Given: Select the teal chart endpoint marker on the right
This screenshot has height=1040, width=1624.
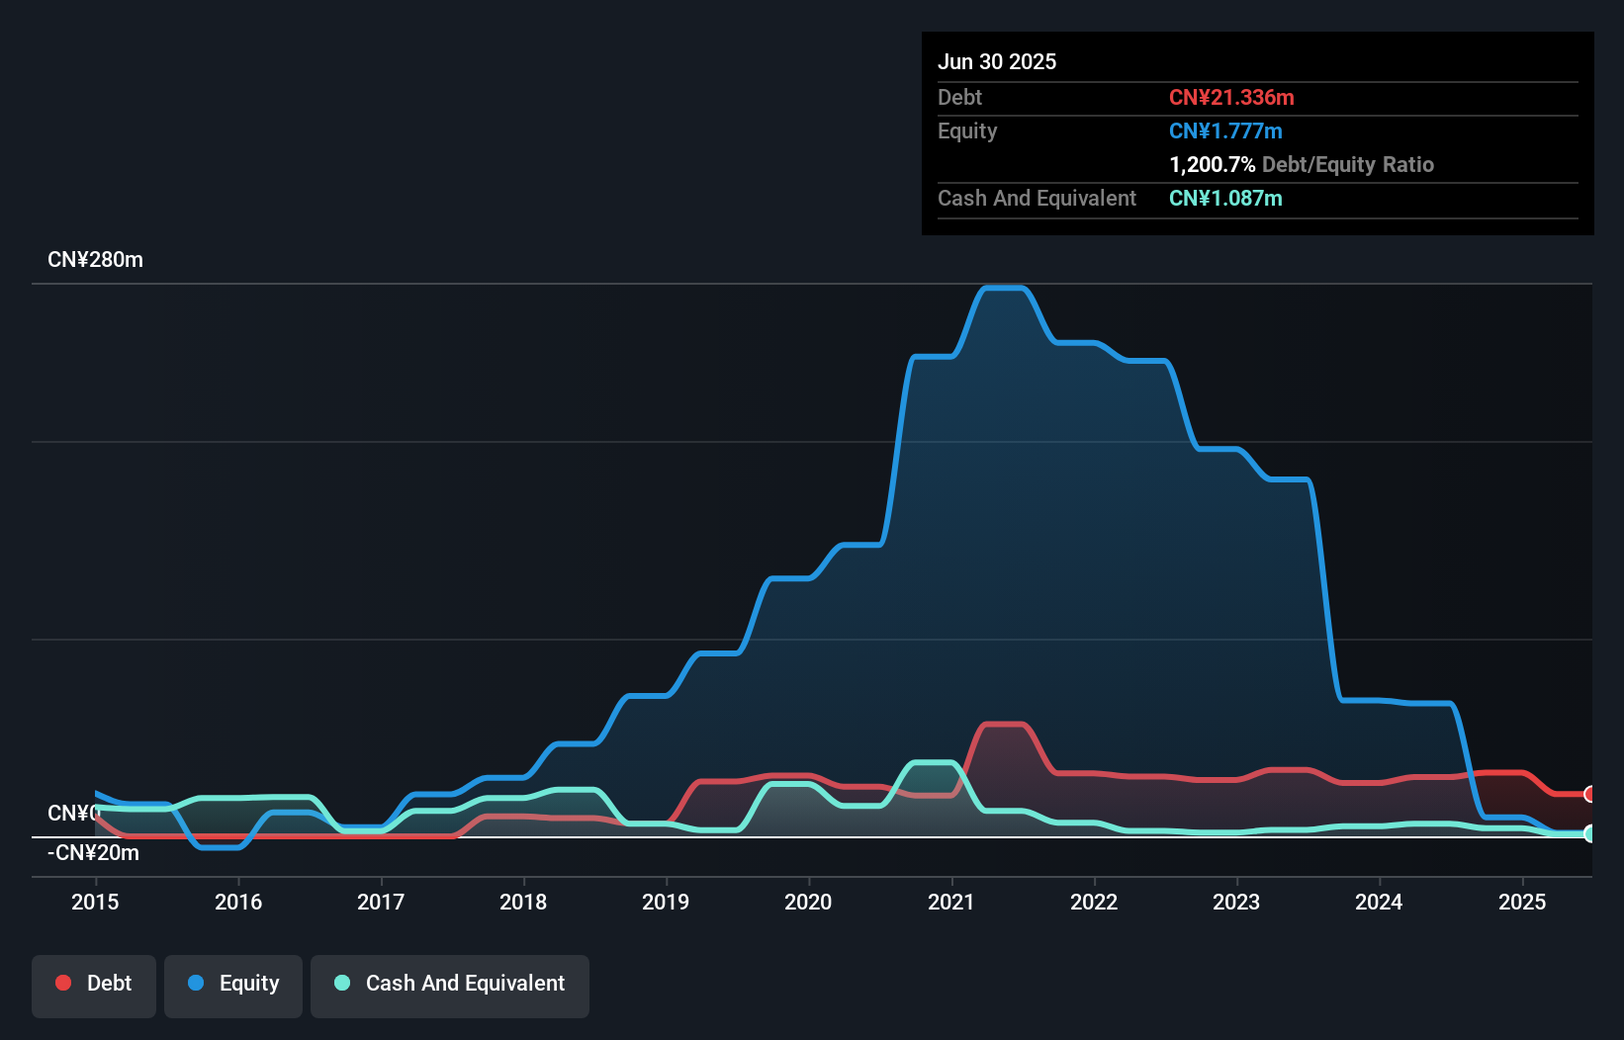Looking at the screenshot, I should [1590, 833].
